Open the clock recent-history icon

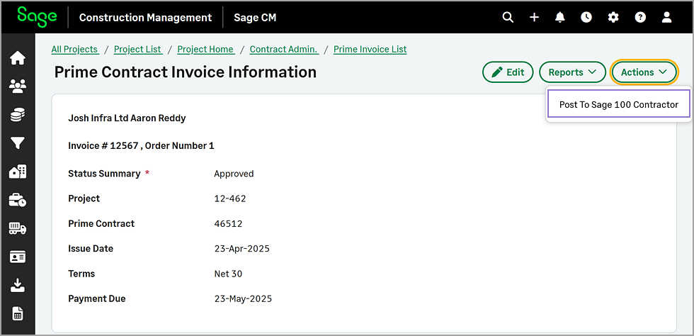(586, 17)
